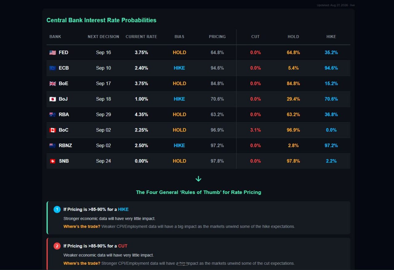Click the CUT column header

[255, 37]
